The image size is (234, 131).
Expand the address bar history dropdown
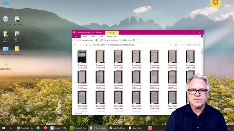(171, 45)
